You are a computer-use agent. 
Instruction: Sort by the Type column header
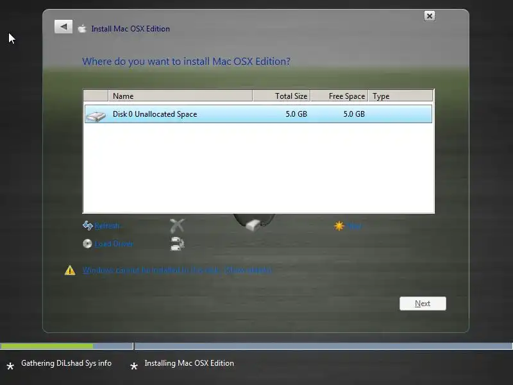coord(400,96)
